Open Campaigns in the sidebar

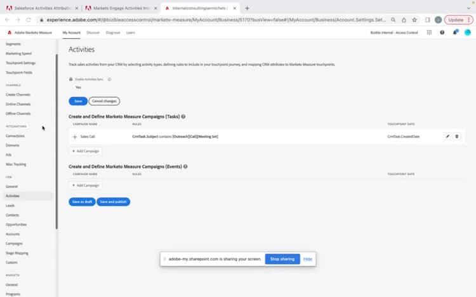[14, 244]
